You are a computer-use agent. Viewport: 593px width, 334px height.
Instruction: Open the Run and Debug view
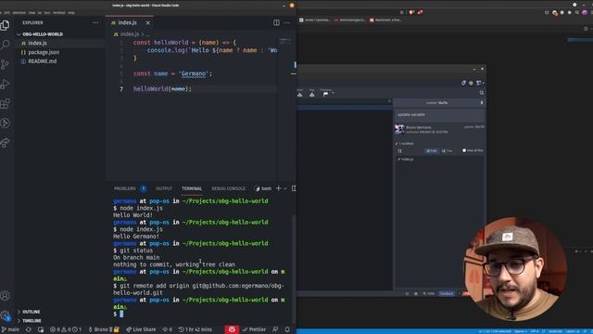pyautogui.click(x=6, y=83)
